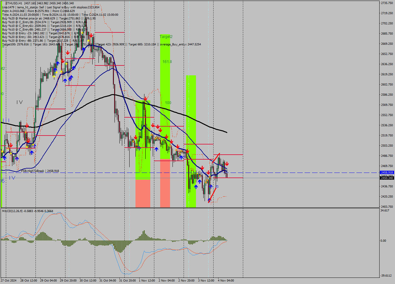The image size is (395, 284).
Task: Click the '30 Oct 12:00' time label
Action: click(x=88, y=281)
